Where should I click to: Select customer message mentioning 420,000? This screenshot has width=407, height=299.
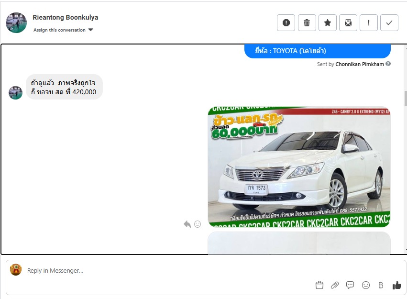64,87
